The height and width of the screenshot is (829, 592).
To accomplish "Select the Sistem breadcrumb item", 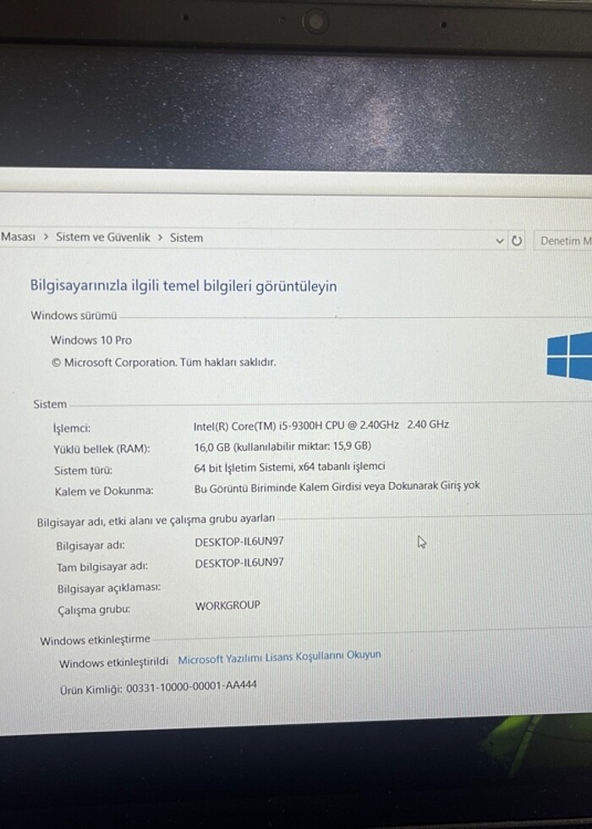I will tap(186, 238).
